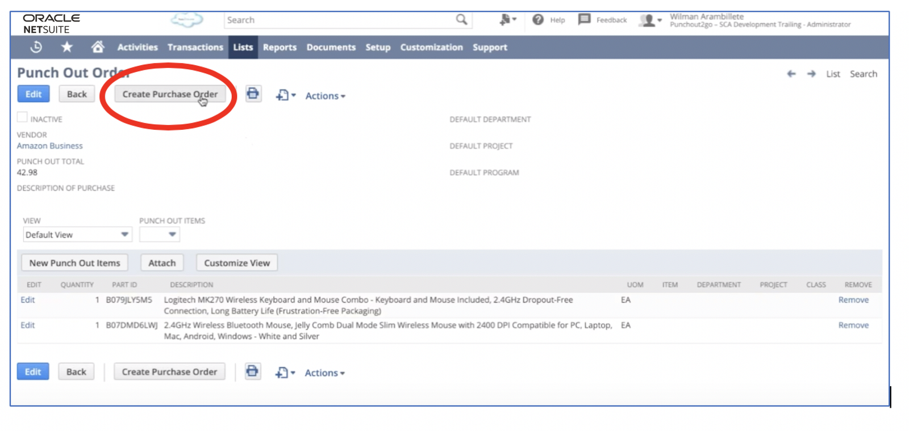Open the top new-record document icon
909x431 pixels.
point(286,95)
